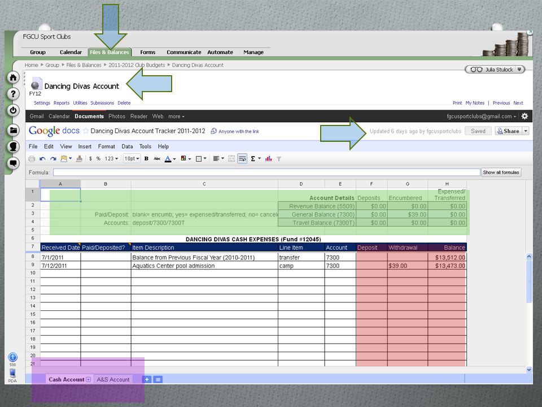Open the Forms tab in FGCU navigation
This screenshot has height=407, width=542.
(x=147, y=52)
